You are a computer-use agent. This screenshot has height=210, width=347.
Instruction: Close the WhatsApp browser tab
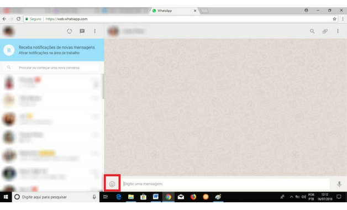[195, 11]
